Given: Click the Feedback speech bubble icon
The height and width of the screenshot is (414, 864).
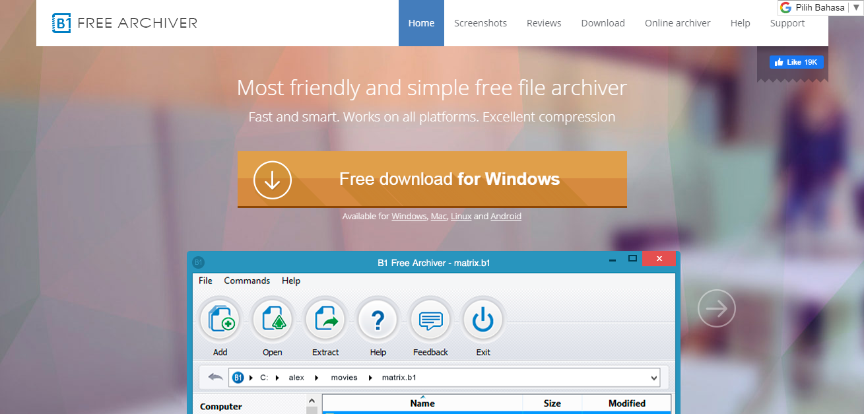Looking at the screenshot, I should 430,320.
